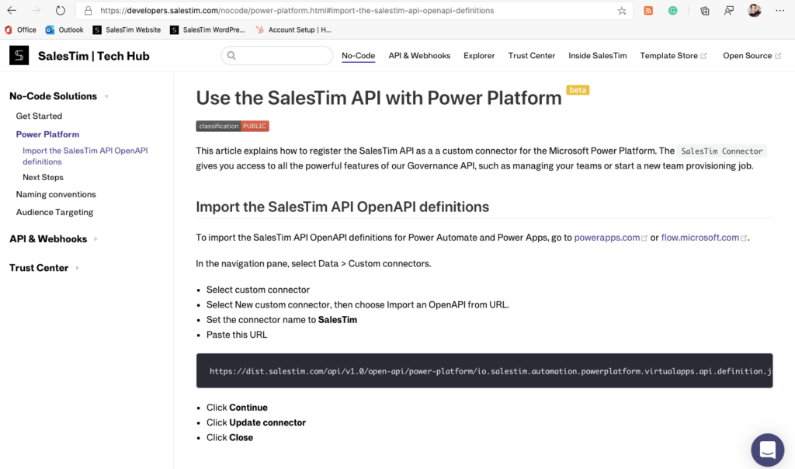795x469 pixels.
Task: Click the magnifier icon in the search box
Action: click(x=231, y=55)
